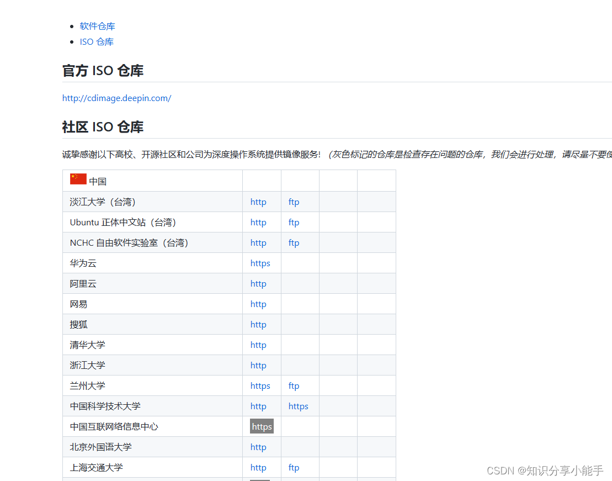Screen dimensions: 612x481
Task: Click the 搜狐 row name
Action: click(x=78, y=324)
